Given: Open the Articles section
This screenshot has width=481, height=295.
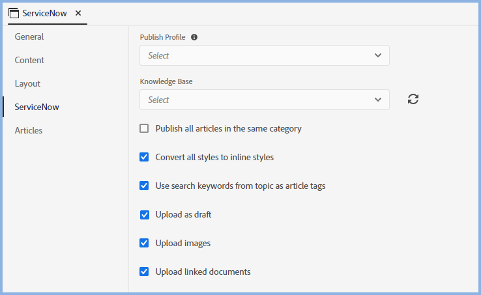Looking at the screenshot, I should pos(29,130).
